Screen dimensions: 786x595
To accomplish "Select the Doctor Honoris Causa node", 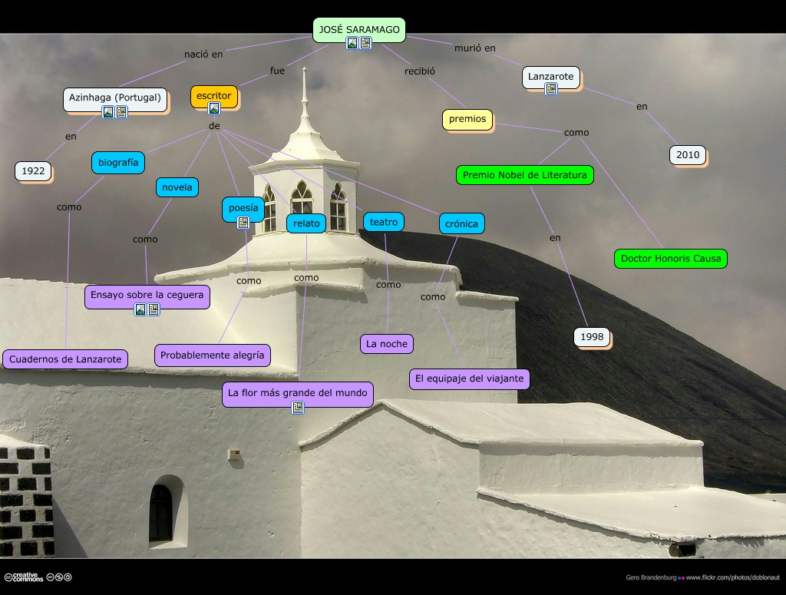I will coord(670,259).
